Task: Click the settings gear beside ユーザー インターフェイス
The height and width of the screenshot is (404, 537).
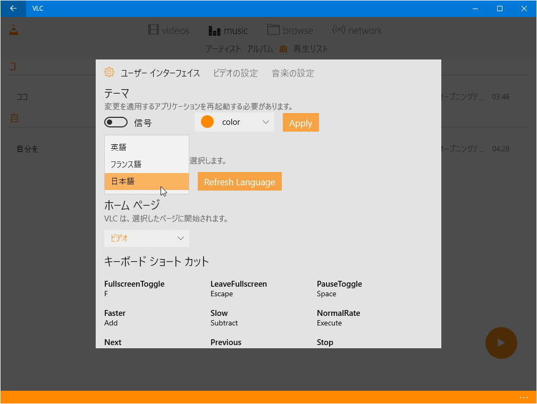Action: coord(110,72)
